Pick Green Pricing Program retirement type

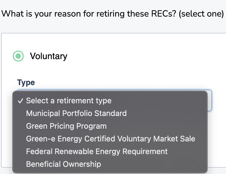pyautogui.click(x=66, y=126)
